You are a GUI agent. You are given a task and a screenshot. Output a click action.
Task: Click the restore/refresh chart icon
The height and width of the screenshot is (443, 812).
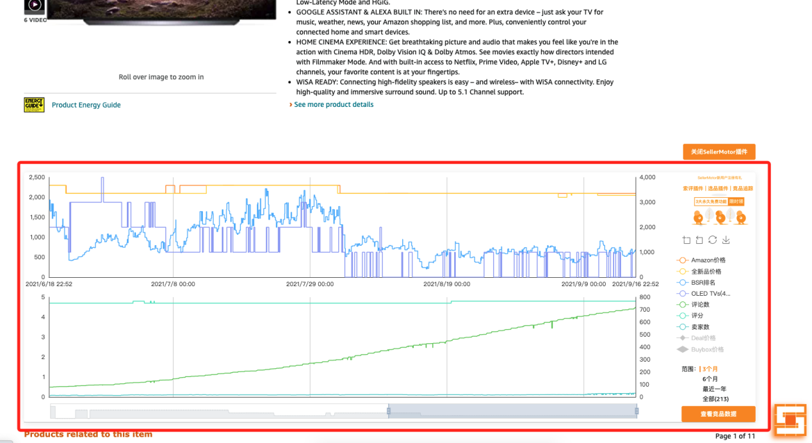713,240
